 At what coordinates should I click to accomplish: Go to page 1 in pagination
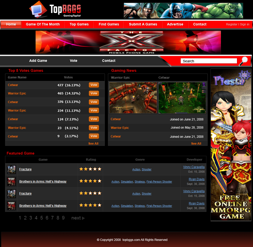point(20,218)
